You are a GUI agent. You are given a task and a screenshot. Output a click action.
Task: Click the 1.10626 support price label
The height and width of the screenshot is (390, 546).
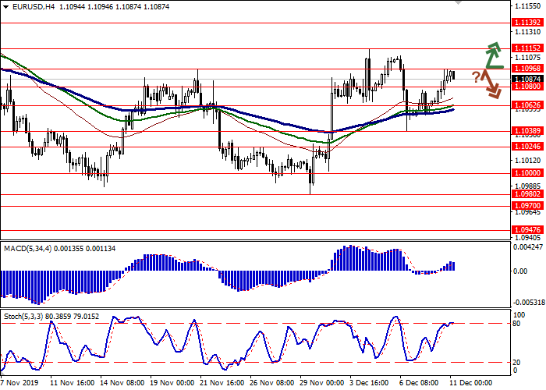click(x=527, y=105)
